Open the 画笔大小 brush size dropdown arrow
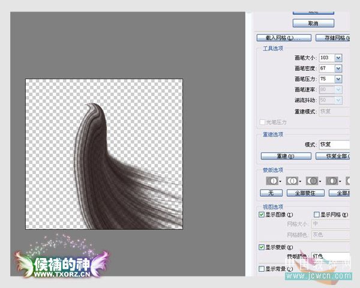Image resolution: width=360 pixels, height=288 pixels. pos(338,58)
